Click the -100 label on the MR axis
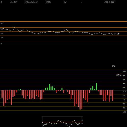The width and height of the screenshot is (127, 127). pyautogui.click(x=124, y=112)
